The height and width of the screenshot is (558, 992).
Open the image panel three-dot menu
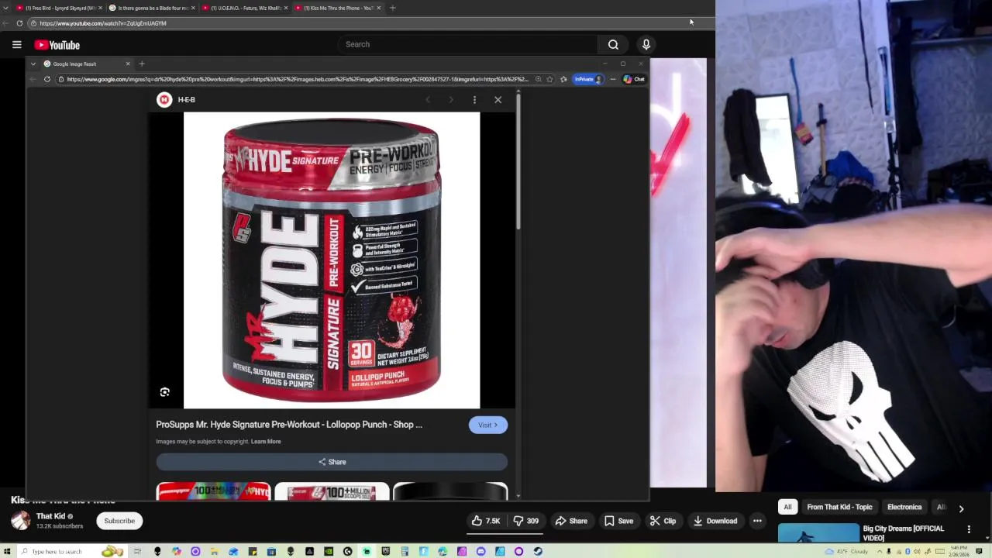(x=474, y=99)
